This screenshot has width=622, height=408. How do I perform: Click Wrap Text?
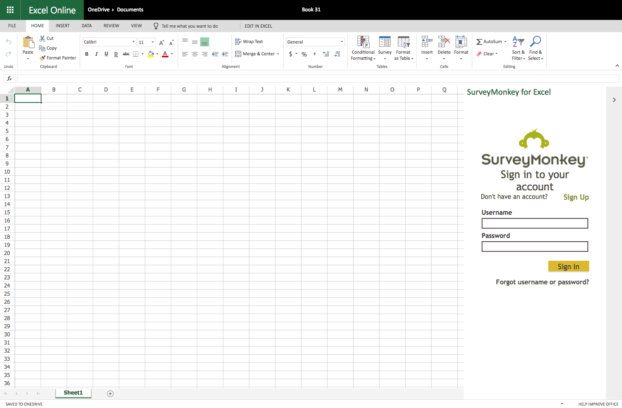pos(249,41)
